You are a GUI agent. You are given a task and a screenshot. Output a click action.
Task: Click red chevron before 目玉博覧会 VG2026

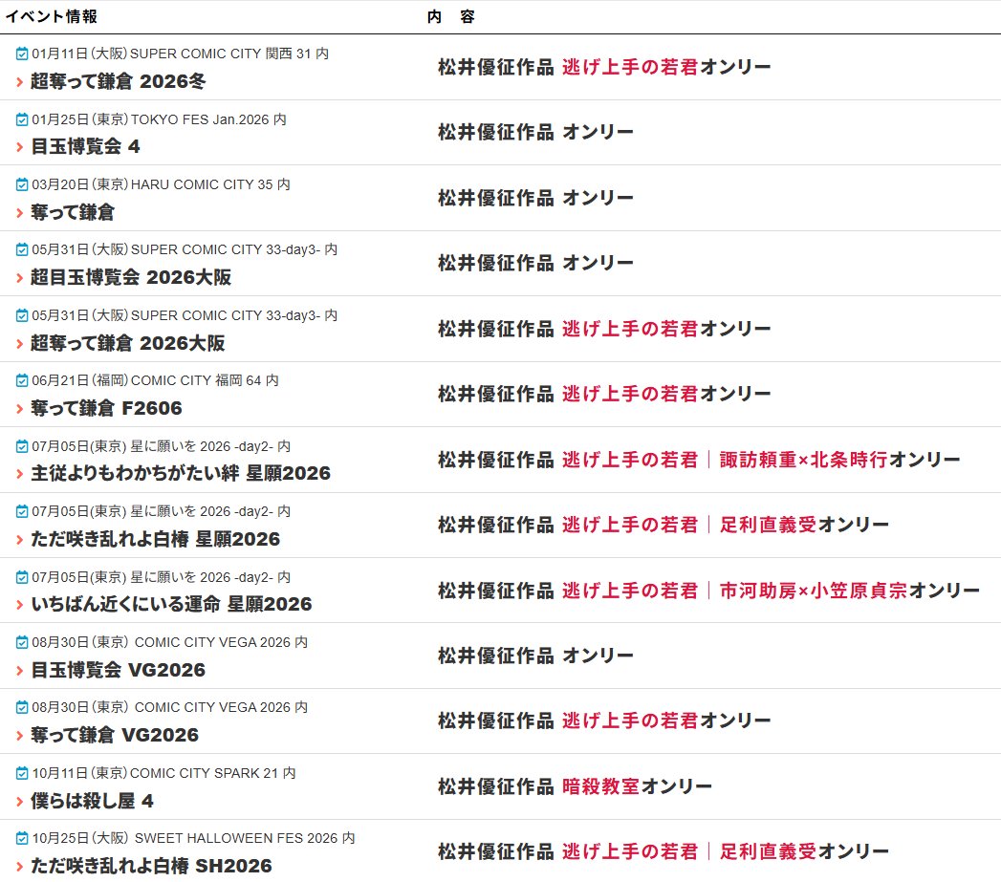[20, 670]
